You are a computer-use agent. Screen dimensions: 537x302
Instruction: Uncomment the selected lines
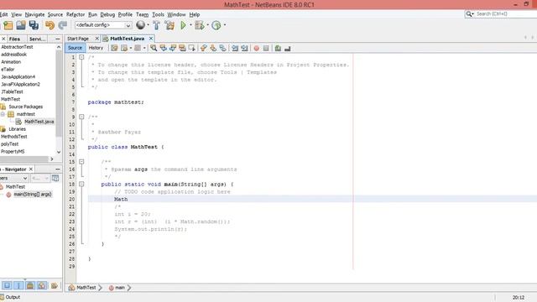(287, 49)
